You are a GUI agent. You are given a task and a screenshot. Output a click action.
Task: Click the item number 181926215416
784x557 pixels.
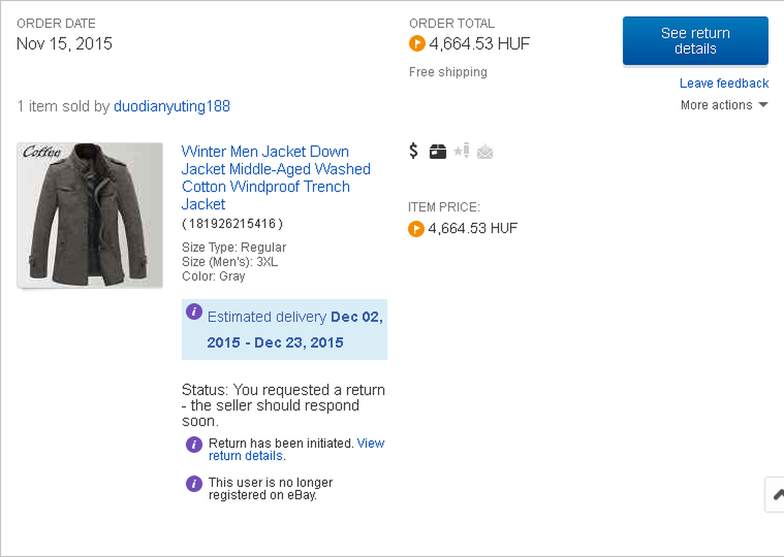click(x=233, y=224)
